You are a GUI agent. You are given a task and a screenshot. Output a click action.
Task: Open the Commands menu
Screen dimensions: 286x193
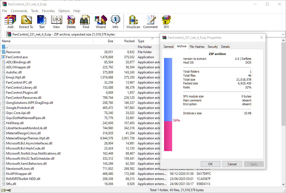(x=19, y=11)
